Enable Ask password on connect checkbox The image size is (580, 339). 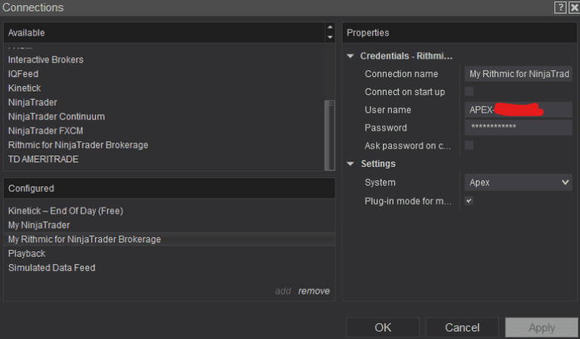coord(469,145)
